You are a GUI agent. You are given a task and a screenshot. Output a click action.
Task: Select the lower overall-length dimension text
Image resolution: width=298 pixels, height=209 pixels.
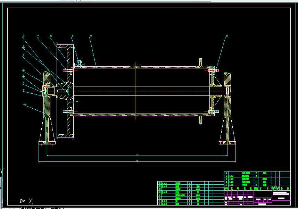click(x=137, y=161)
